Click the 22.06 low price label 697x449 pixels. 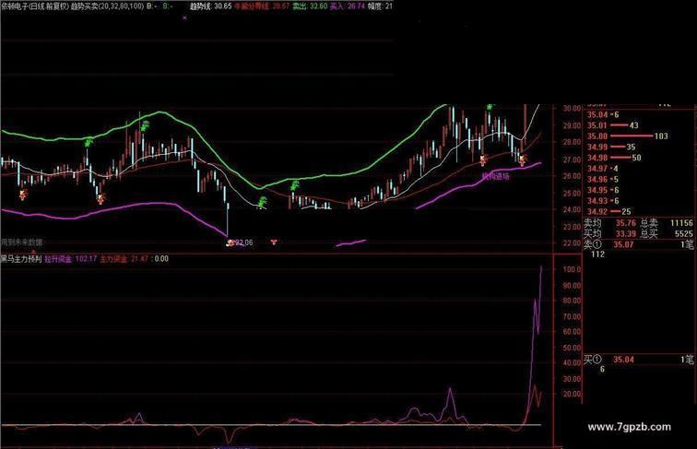coord(243,242)
